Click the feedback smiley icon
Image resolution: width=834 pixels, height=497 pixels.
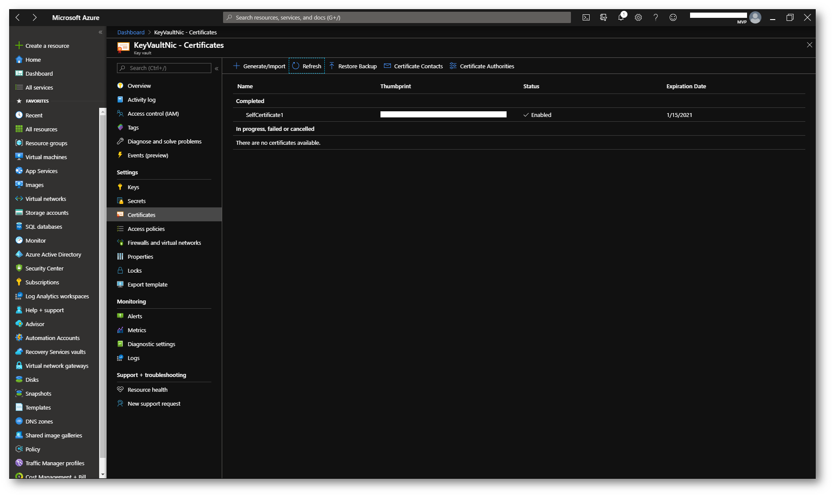pyautogui.click(x=673, y=17)
